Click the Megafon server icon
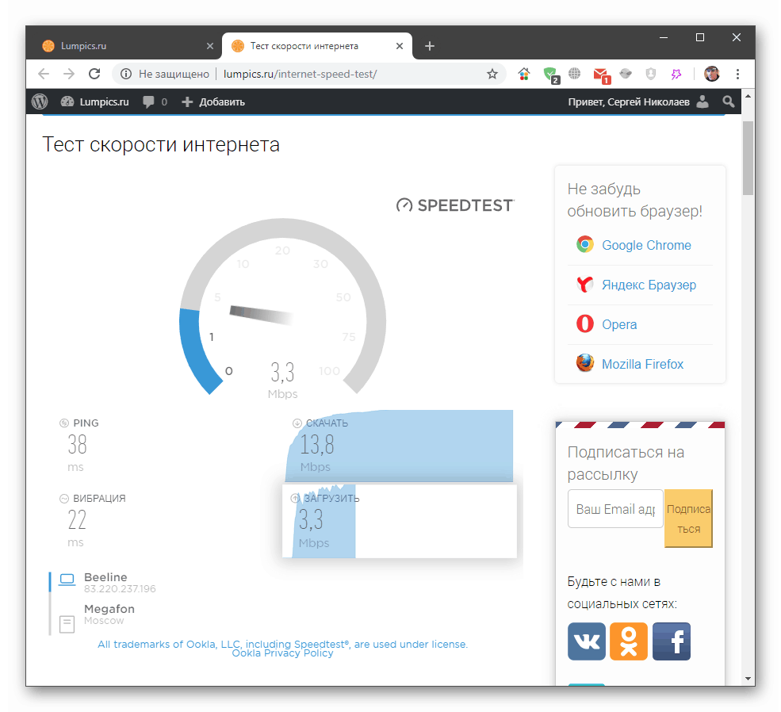781x712 pixels. point(67,624)
